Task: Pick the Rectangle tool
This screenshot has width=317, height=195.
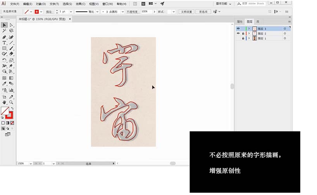Action: coord(4,48)
